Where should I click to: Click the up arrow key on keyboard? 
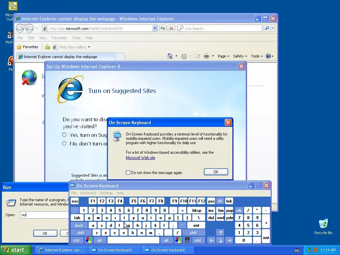tap(221, 233)
